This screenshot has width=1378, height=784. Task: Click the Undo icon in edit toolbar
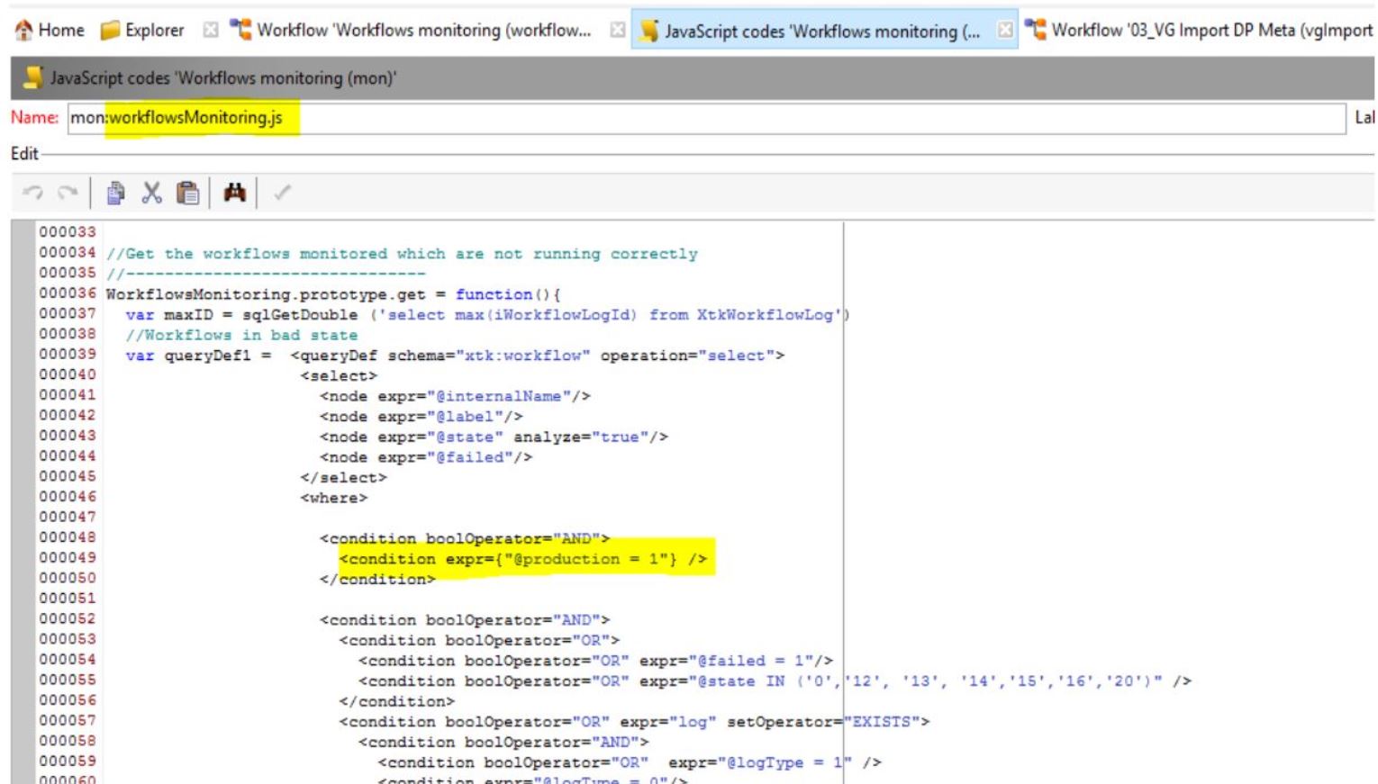tap(33, 193)
